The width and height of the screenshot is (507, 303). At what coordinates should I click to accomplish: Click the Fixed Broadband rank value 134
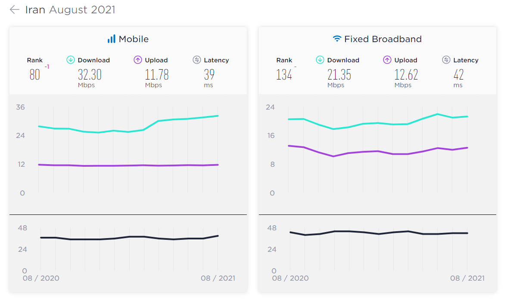(284, 75)
